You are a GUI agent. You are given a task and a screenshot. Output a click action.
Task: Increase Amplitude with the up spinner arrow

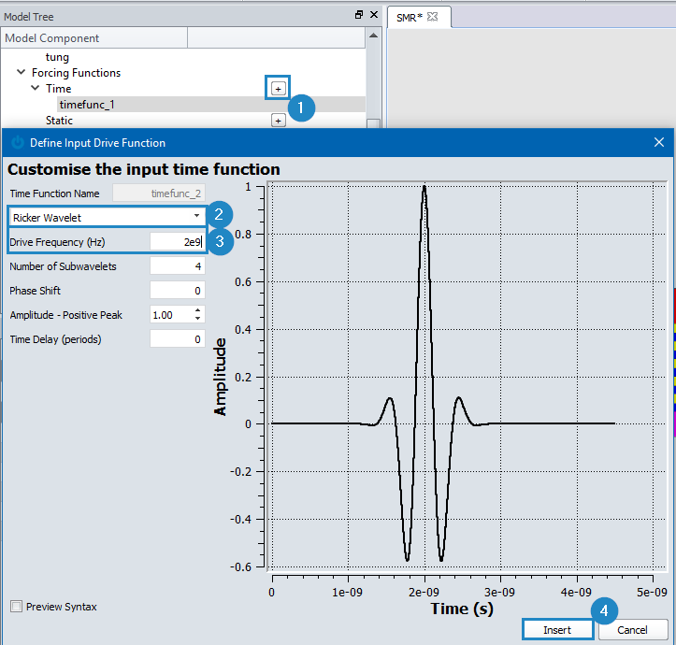point(197,310)
